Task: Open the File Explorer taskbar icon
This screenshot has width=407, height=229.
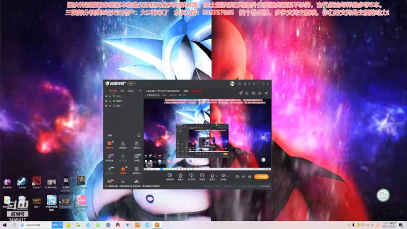Action: (x=78, y=225)
